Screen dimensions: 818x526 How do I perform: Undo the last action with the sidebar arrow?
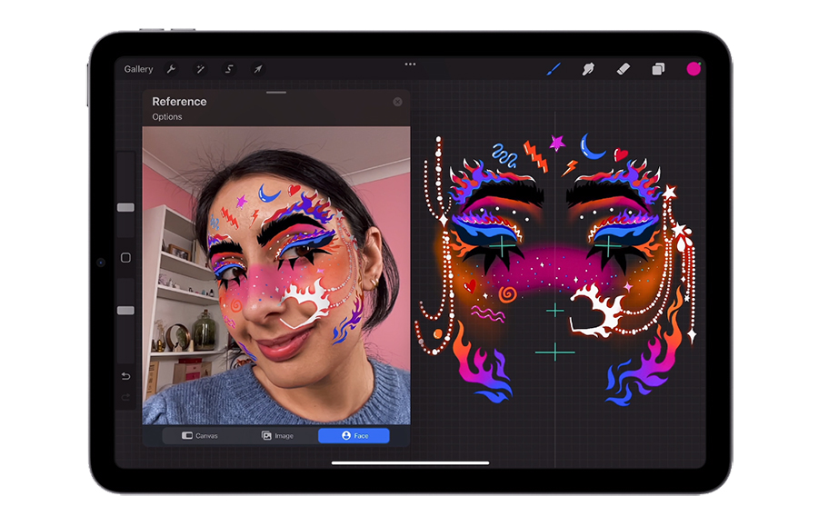[125, 376]
